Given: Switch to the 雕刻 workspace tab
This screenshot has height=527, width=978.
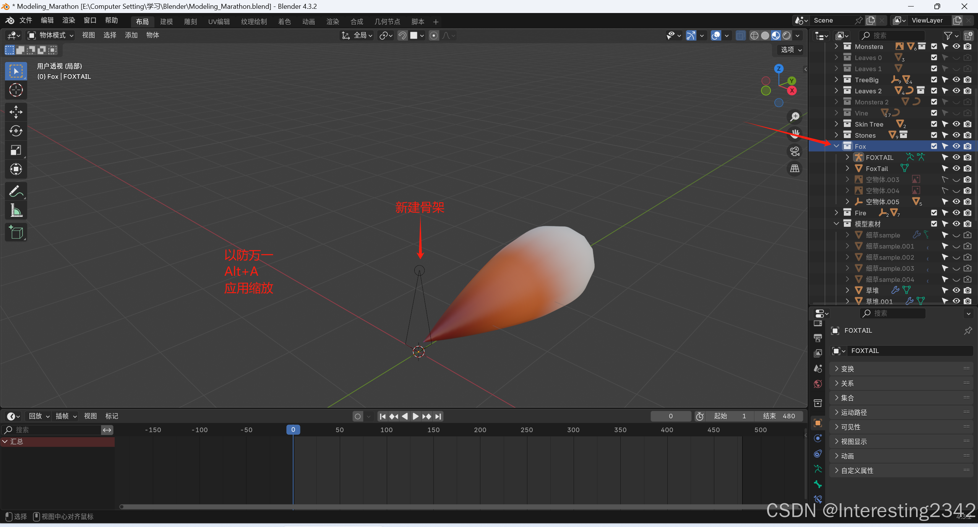Looking at the screenshot, I should [190, 21].
